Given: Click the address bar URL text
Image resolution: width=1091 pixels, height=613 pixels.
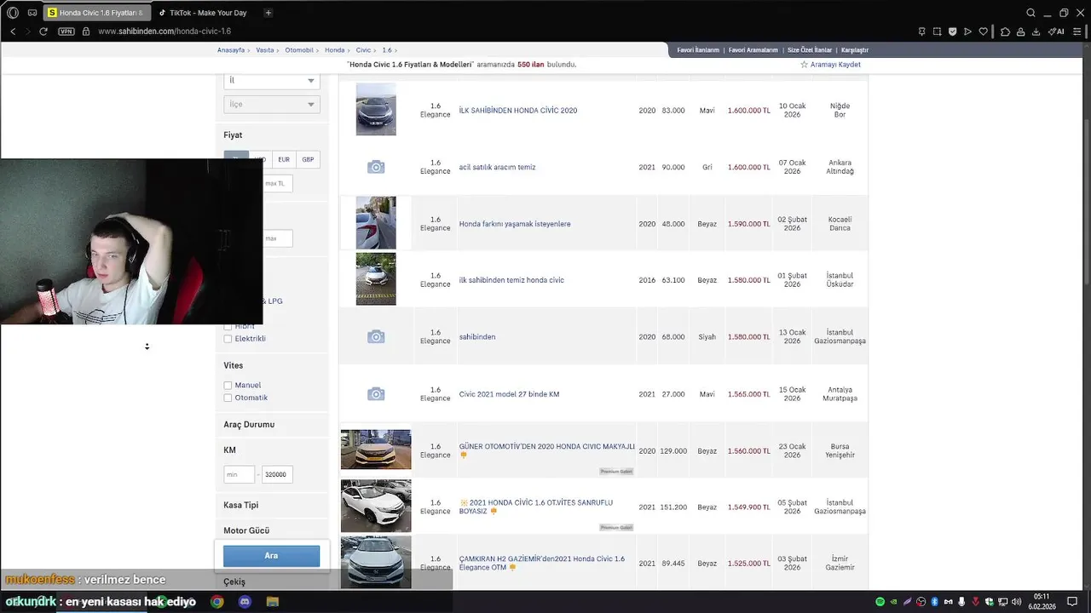Looking at the screenshot, I should tap(165, 32).
